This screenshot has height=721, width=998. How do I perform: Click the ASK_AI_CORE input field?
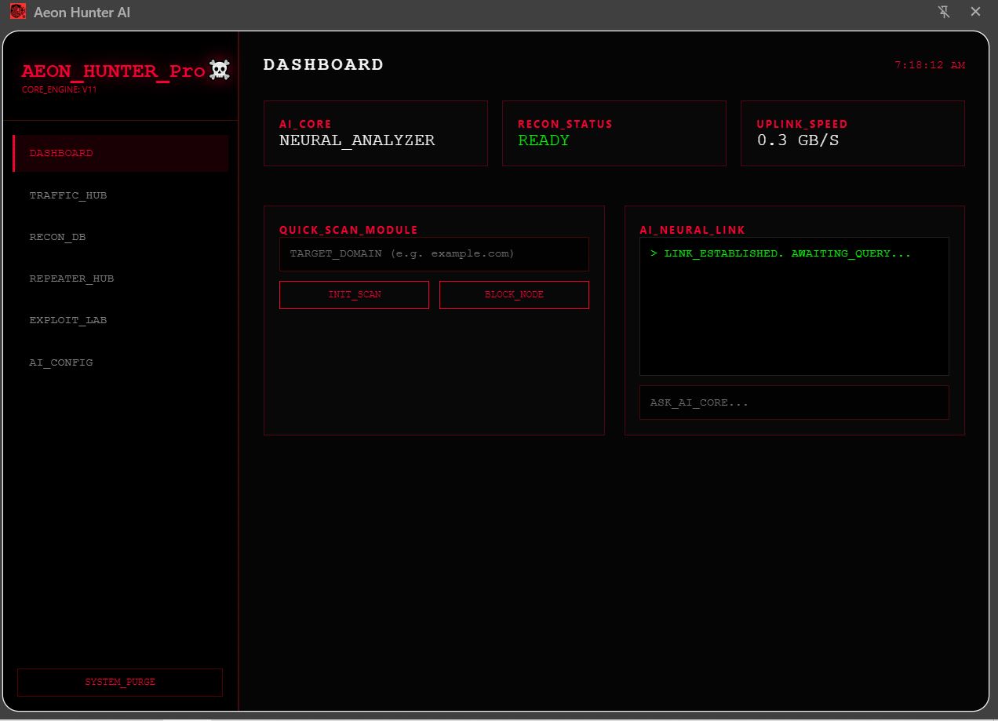pos(794,402)
